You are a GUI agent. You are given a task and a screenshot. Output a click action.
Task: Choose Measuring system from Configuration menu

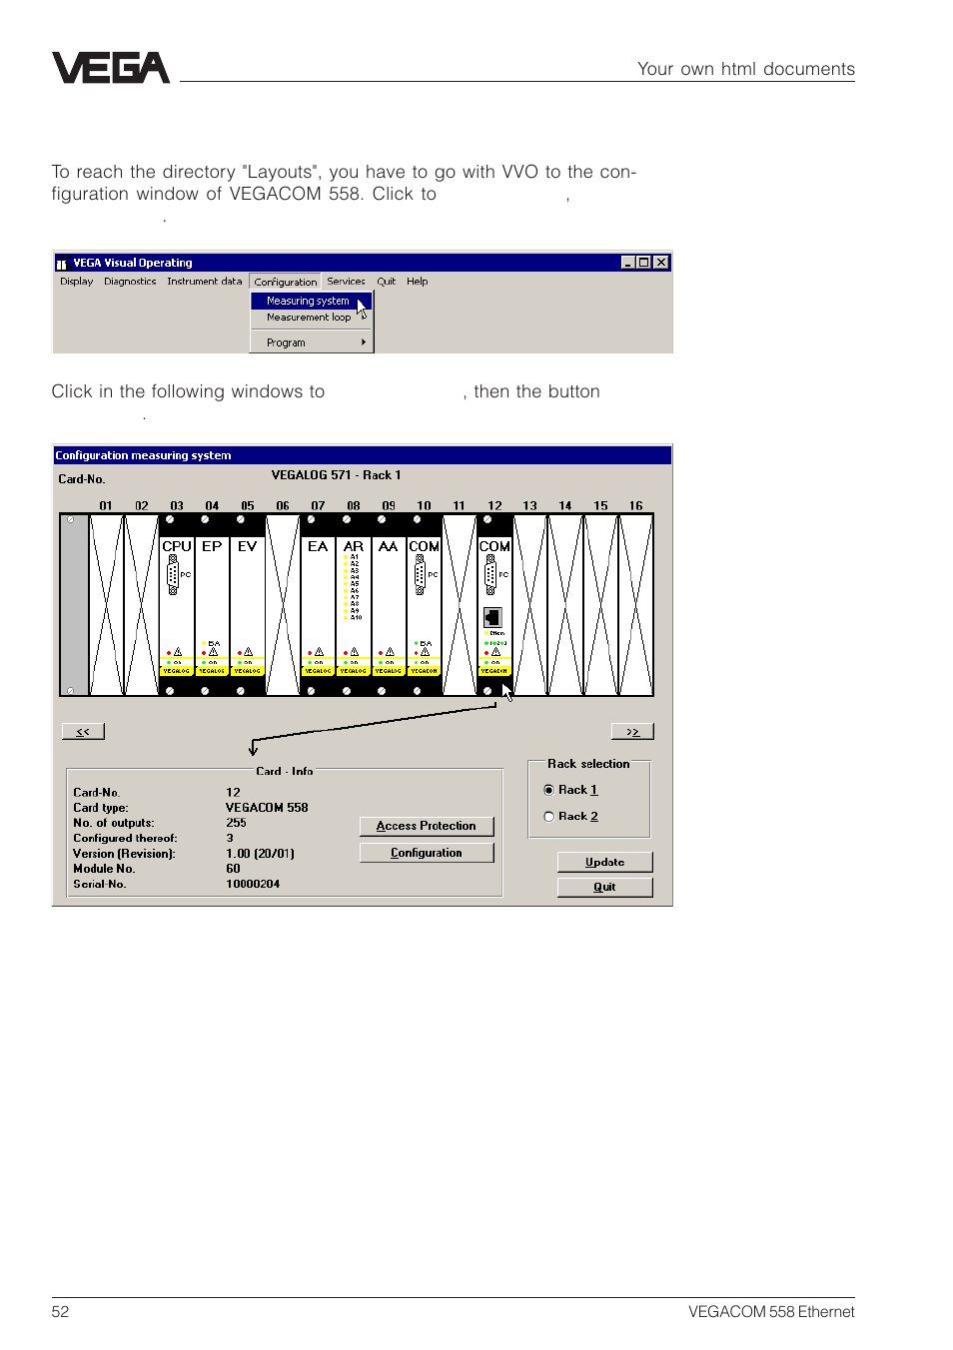[311, 301]
